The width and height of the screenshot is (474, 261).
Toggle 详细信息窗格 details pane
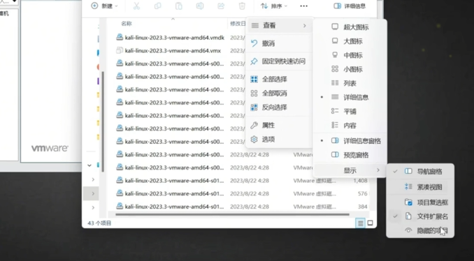pos(350,141)
